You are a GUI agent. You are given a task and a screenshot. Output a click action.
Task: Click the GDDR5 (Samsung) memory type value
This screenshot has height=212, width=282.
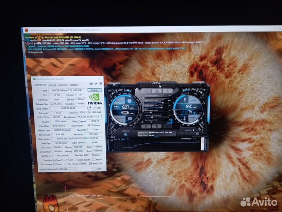(x=62, y=130)
